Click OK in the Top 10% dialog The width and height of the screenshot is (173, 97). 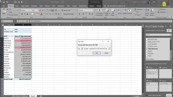pos(97,53)
